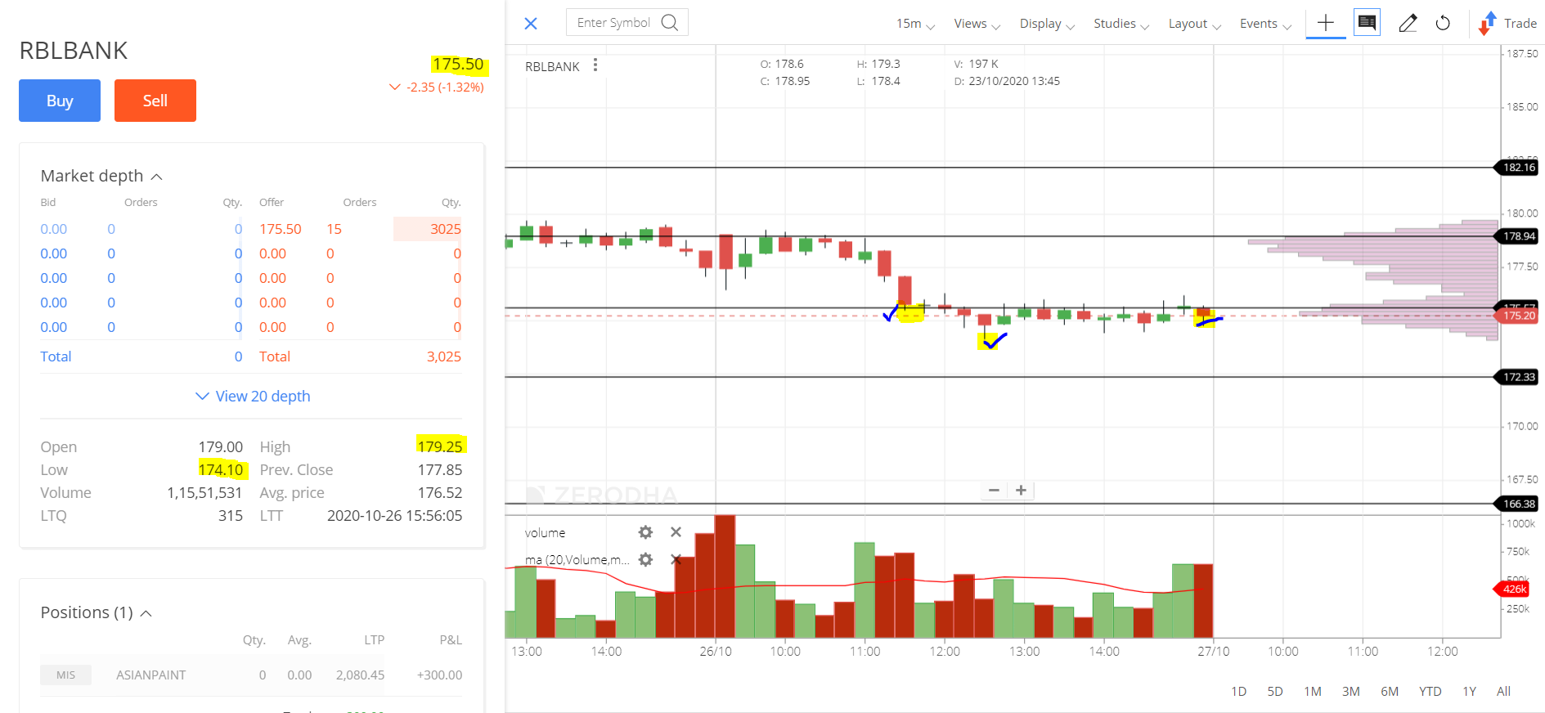Open the 15m interval dropdown
This screenshot has height=713, width=1545.
(915, 24)
